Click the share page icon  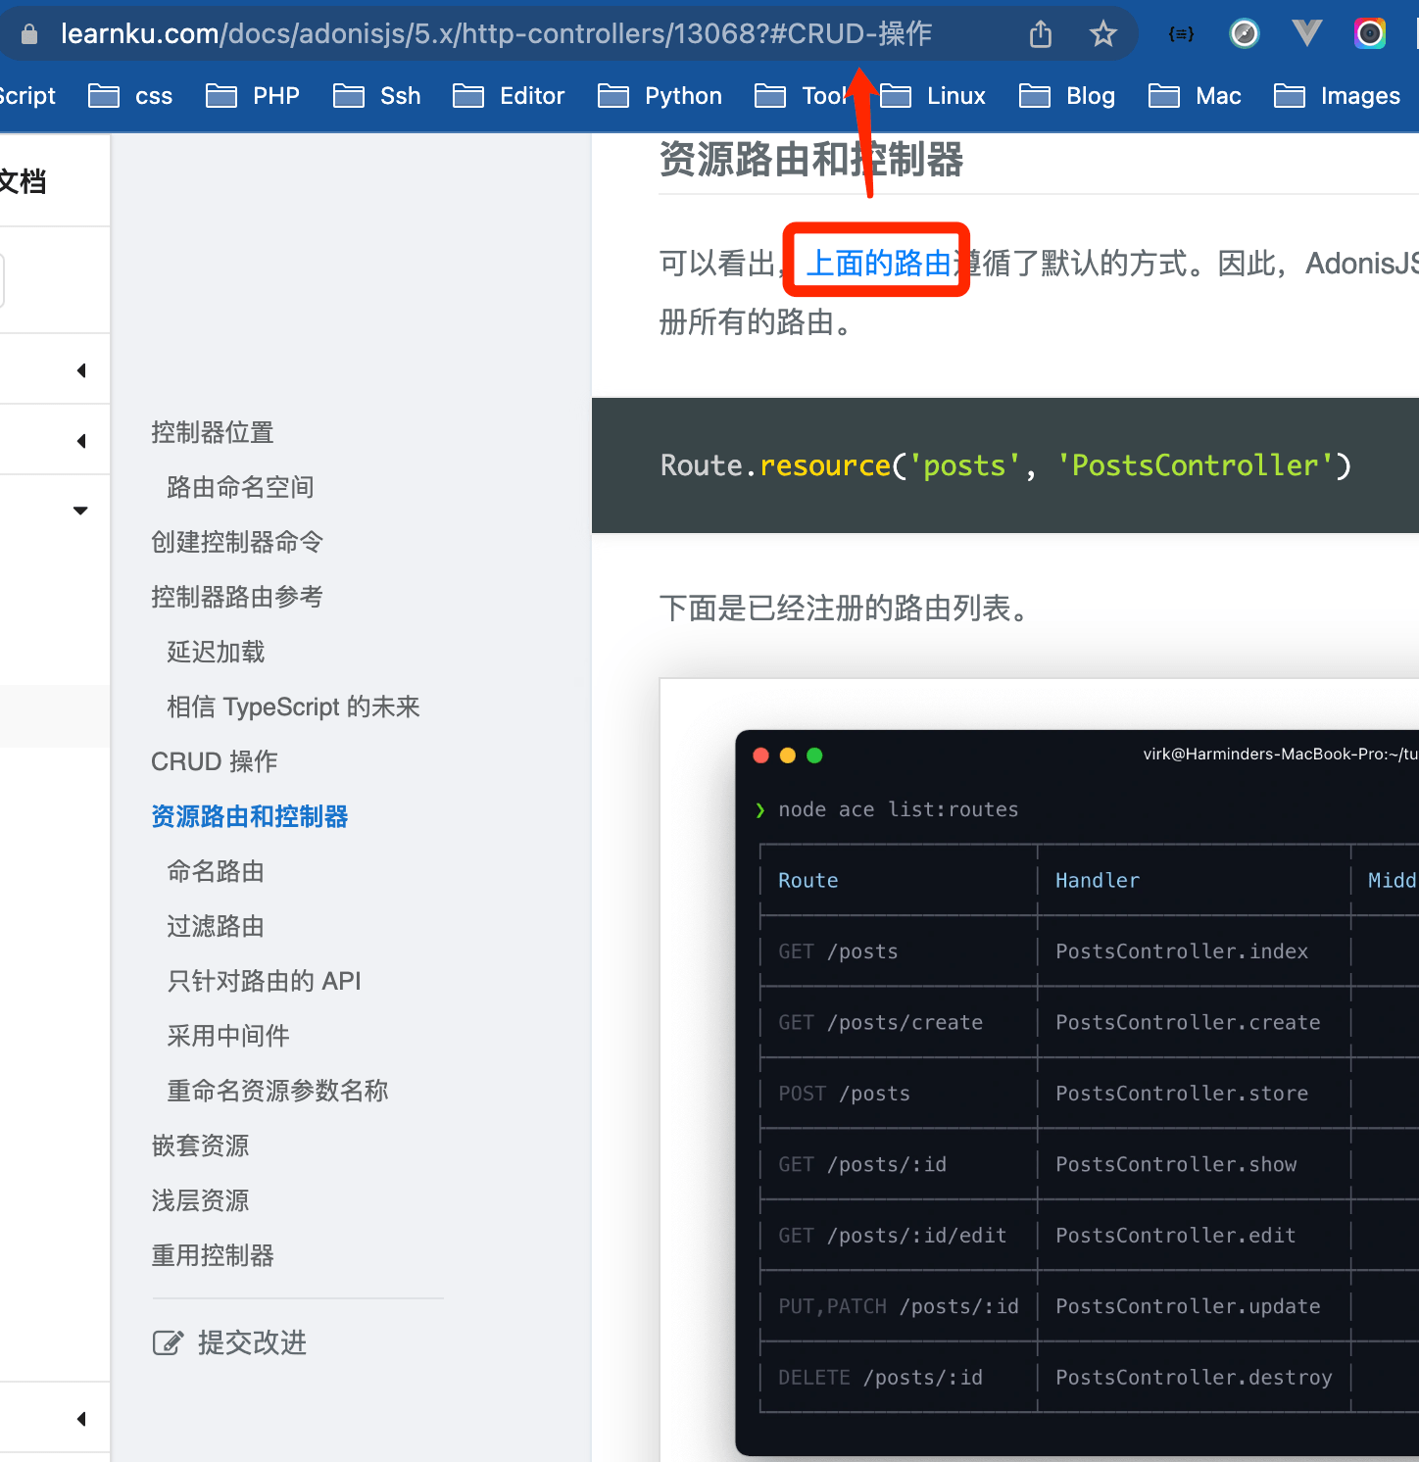pos(1041,34)
